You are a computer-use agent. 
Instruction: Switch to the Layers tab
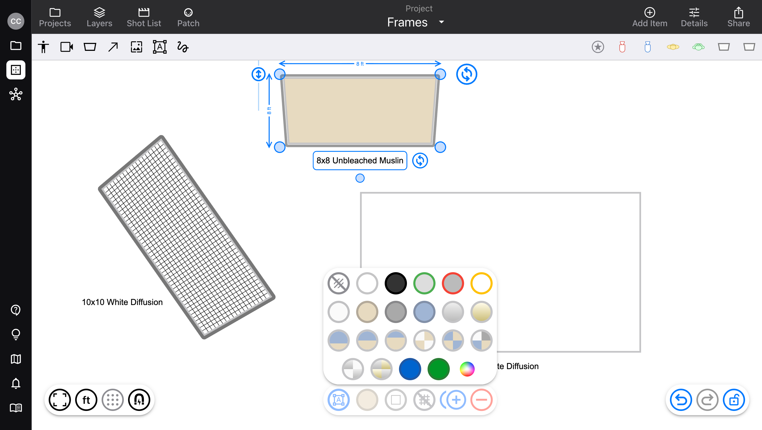click(99, 17)
